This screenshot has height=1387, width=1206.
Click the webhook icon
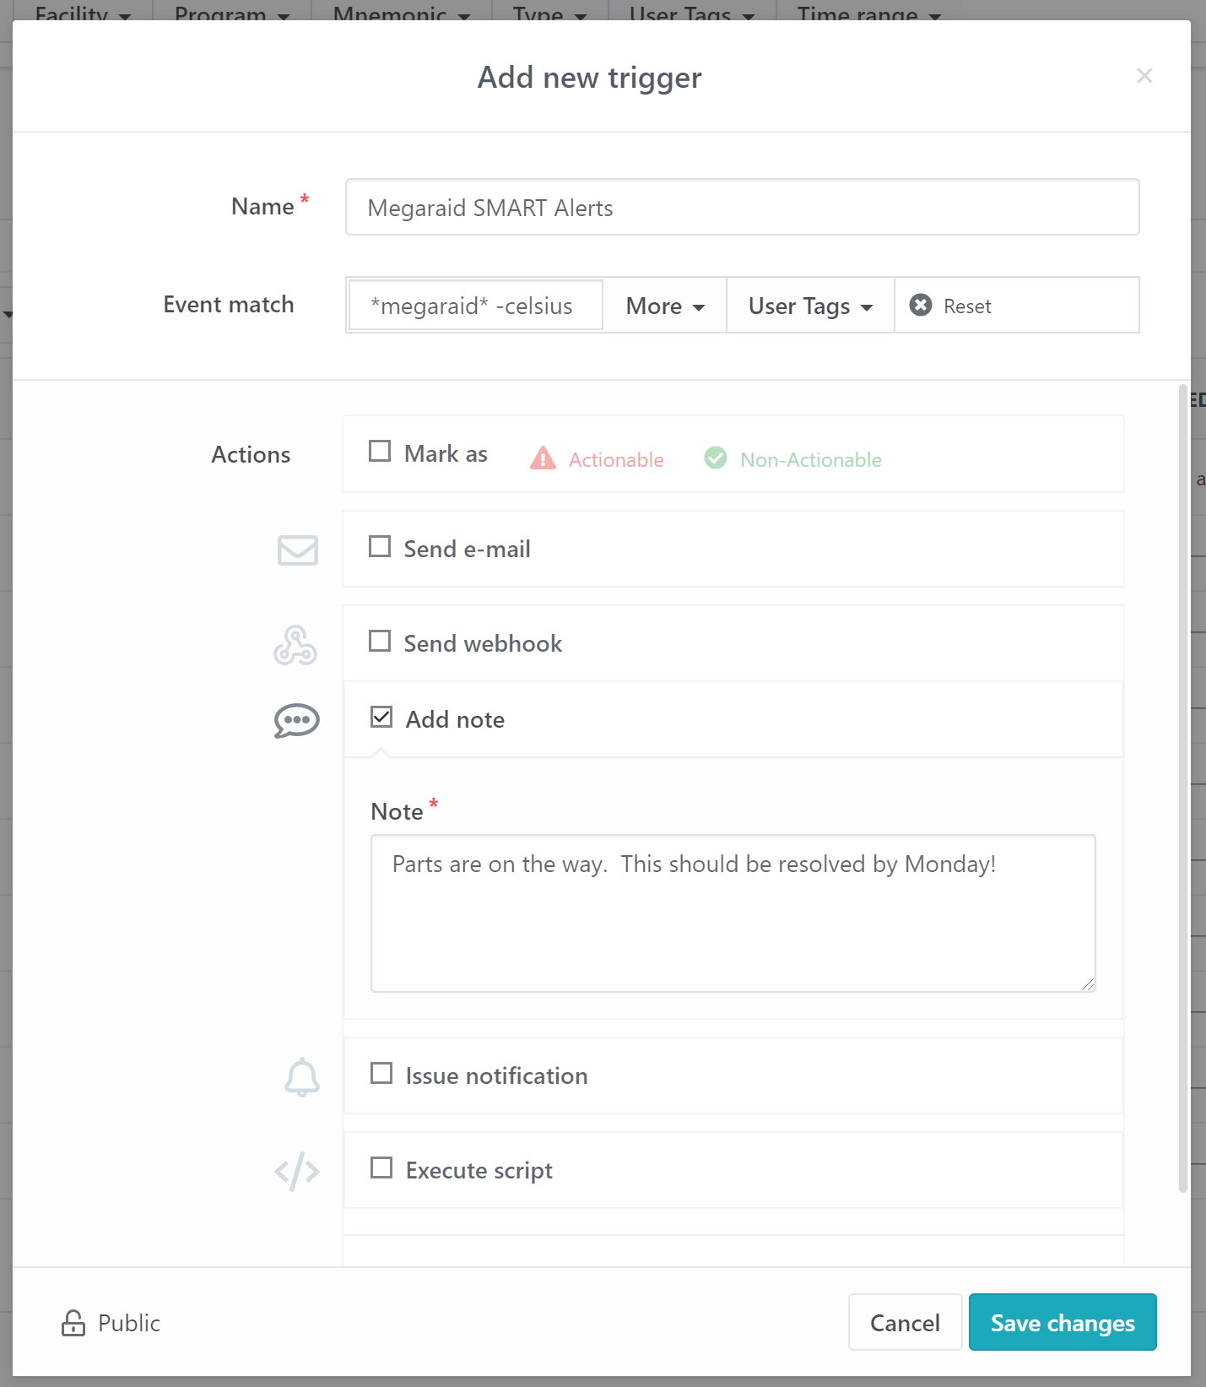tap(295, 646)
